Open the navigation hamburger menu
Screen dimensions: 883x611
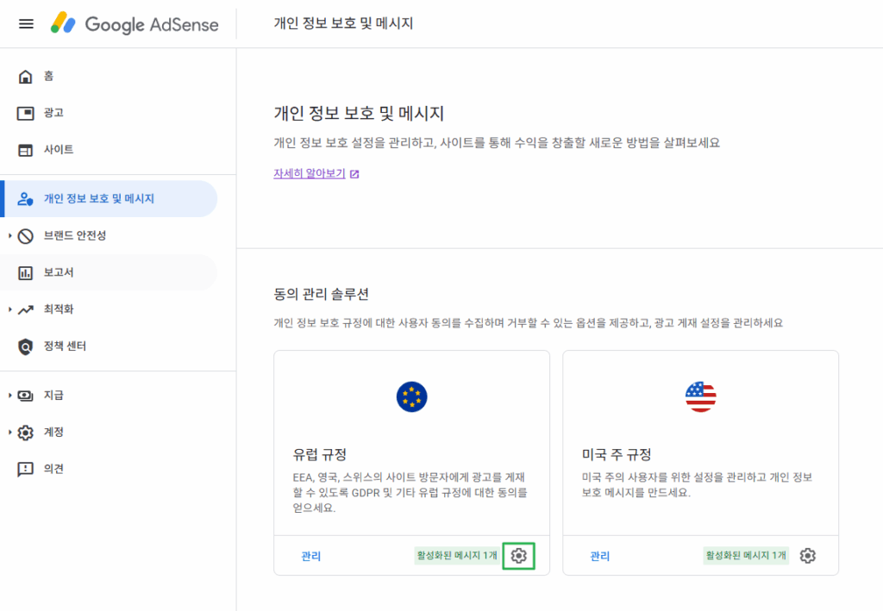(25, 23)
